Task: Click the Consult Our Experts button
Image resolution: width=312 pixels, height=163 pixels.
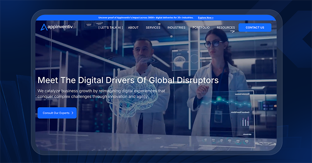Action: point(57,113)
